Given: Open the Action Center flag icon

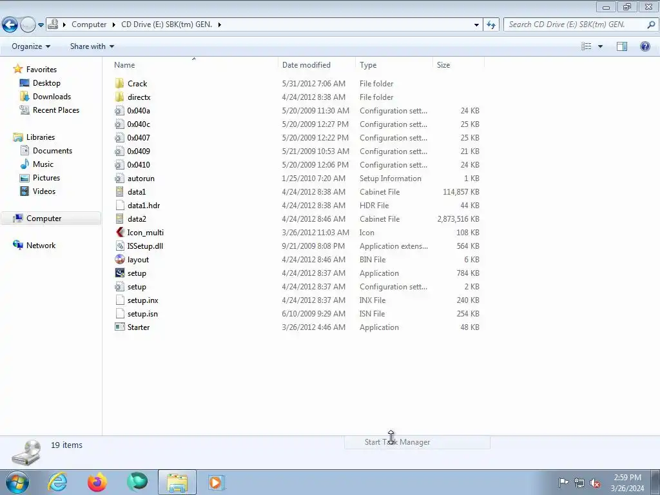Looking at the screenshot, I should [563, 482].
